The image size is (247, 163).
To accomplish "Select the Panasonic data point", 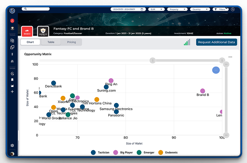I will [x=116, y=112].
